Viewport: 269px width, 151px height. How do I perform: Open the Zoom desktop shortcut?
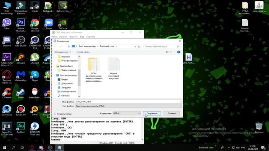point(49,24)
